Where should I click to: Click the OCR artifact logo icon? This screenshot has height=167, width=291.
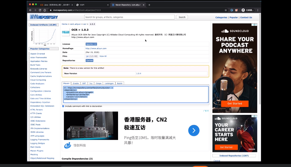[x=65, y=32]
